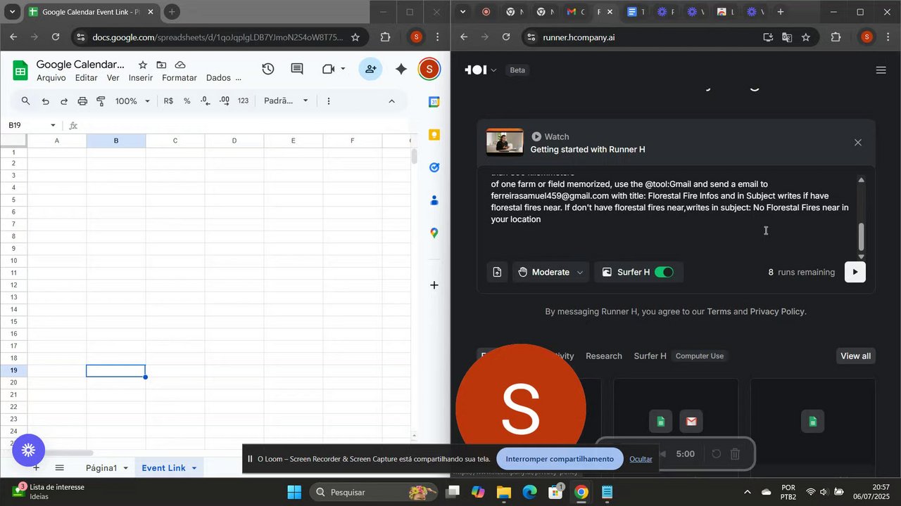The height and width of the screenshot is (506, 901).
Task: Get add-ons with the plus icon
Action: [434, 285]
